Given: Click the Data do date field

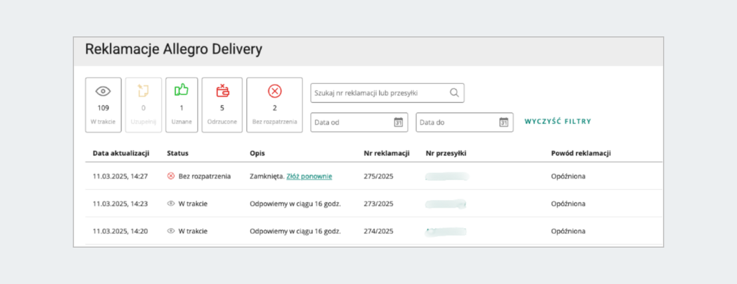Looking at the screenshot, I should coord(465,122).
